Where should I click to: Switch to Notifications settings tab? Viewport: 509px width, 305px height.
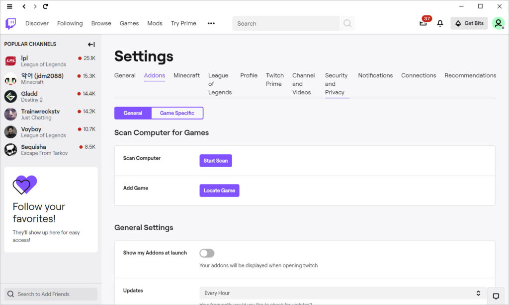[x=375, y=75]
